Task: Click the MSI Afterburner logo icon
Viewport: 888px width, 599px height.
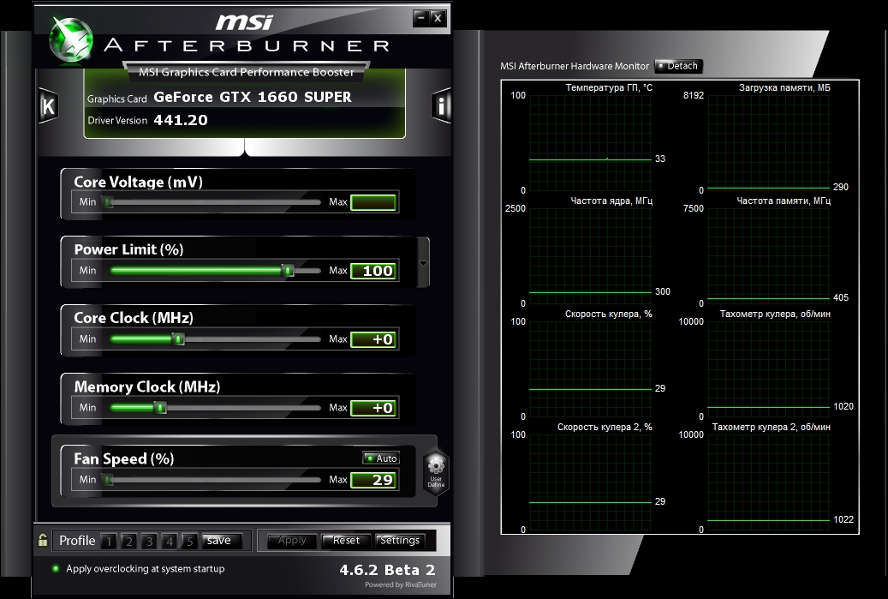Action: pyautogui.click(x=72, y=41)
